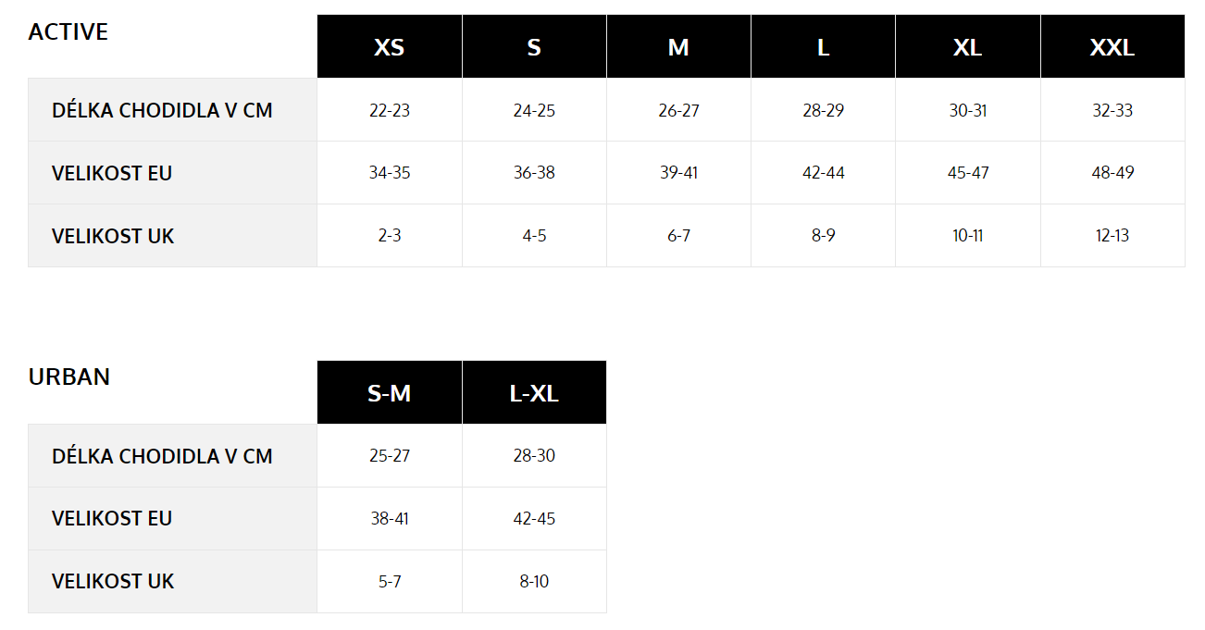Click the 2-3 UK size cell

coord(390,236)
